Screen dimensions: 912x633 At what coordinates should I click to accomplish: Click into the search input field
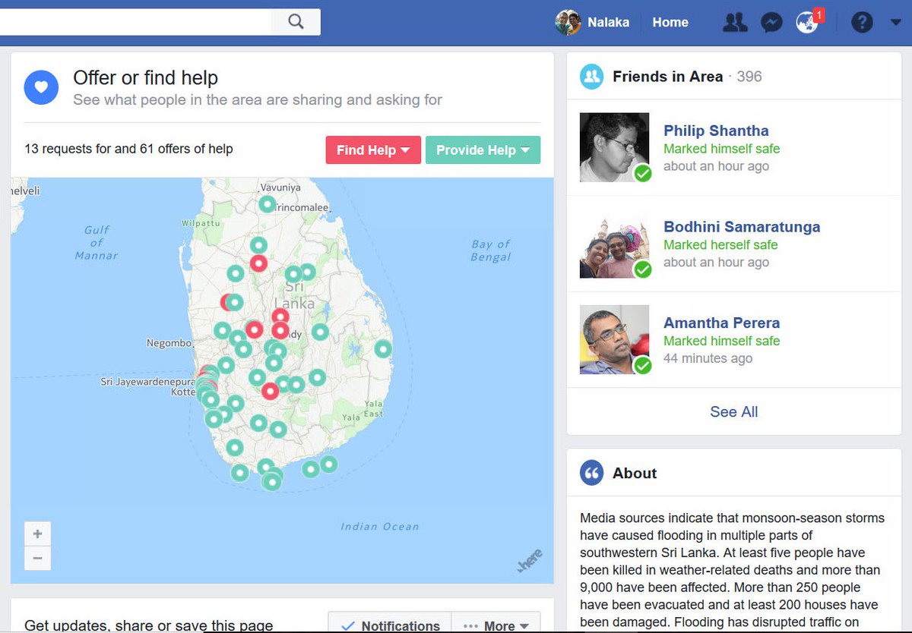pyautogui.click(x=135, y=21)
